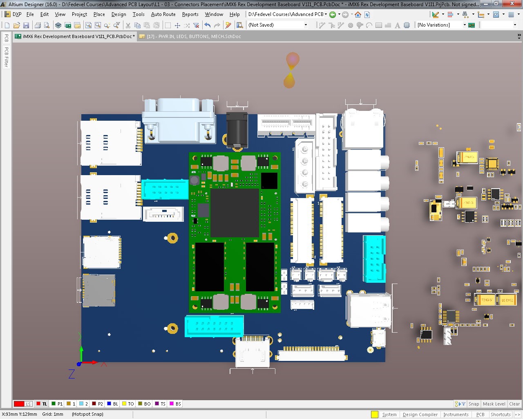This screenshot has height=419, width=523.
Task: Select the Cross Probe tool icon
Action: tap(228, 25)
